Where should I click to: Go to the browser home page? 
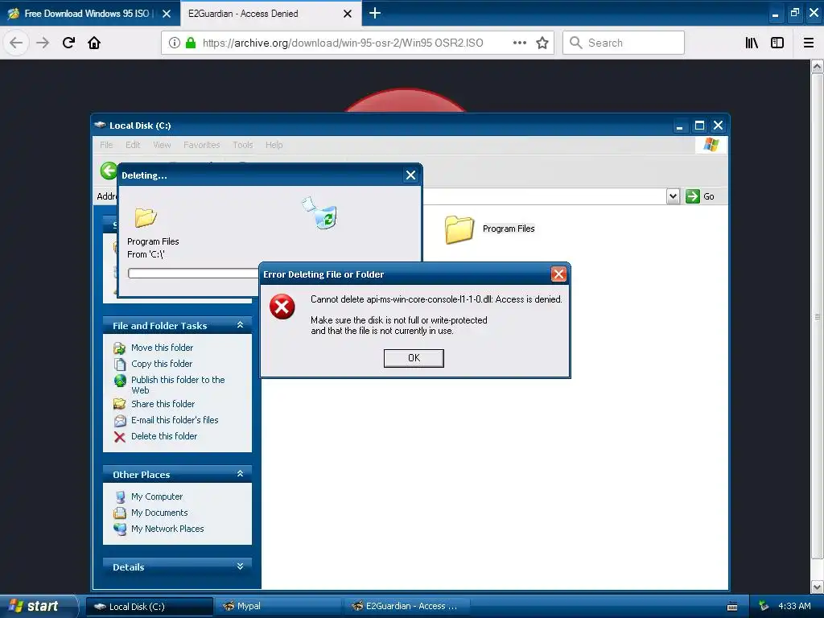click(94, 43)
